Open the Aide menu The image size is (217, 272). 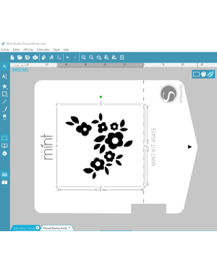click(66, 50)
